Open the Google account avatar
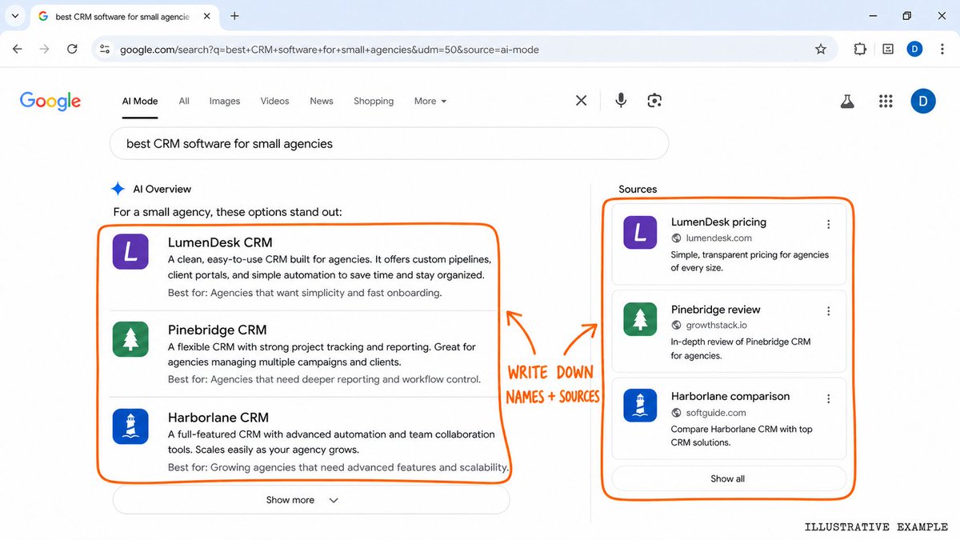 tap(923, 101)
